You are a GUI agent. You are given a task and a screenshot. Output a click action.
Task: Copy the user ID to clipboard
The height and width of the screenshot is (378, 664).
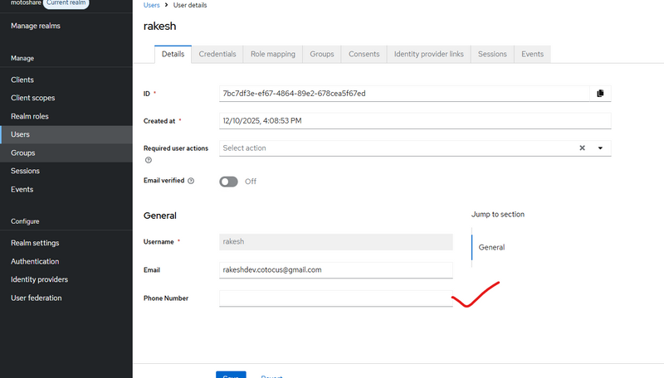coord(600,94)
